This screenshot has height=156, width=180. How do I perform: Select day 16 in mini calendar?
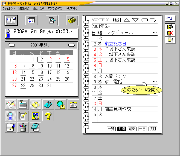click(x=41, y=72)
